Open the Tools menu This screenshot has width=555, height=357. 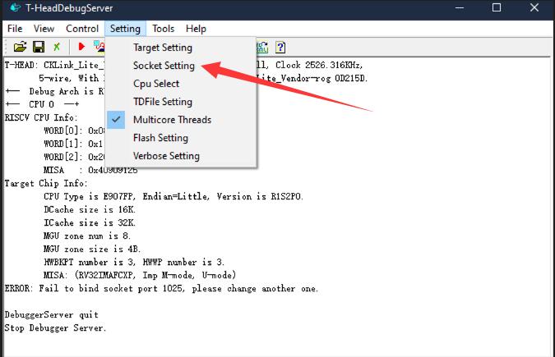pyautogui.click(x=163, y=29)
